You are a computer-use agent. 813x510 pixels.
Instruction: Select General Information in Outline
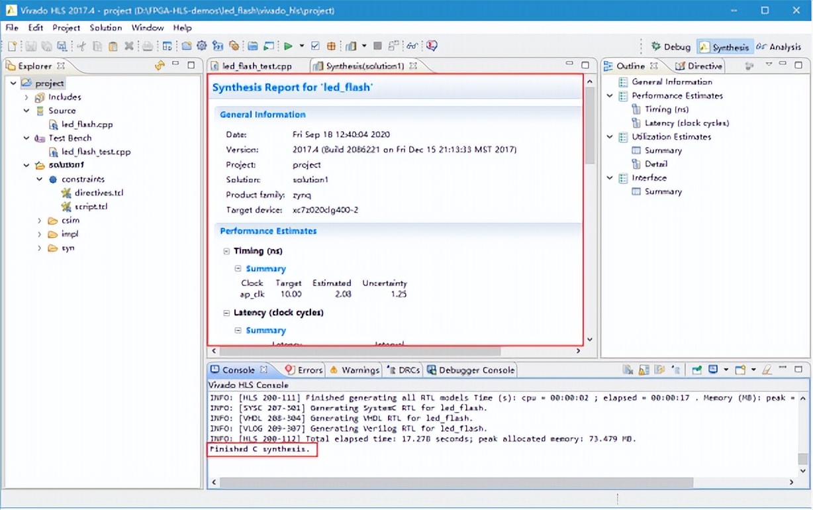pyautogui.click(x=665, y=82)
